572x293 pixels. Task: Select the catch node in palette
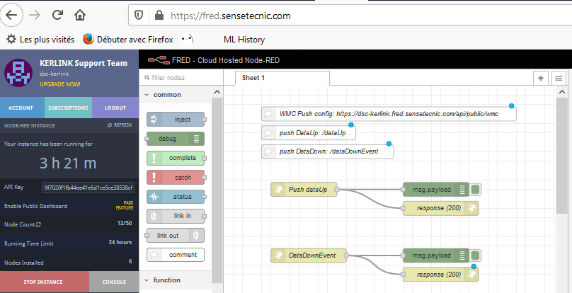click(x=175, y=177)
